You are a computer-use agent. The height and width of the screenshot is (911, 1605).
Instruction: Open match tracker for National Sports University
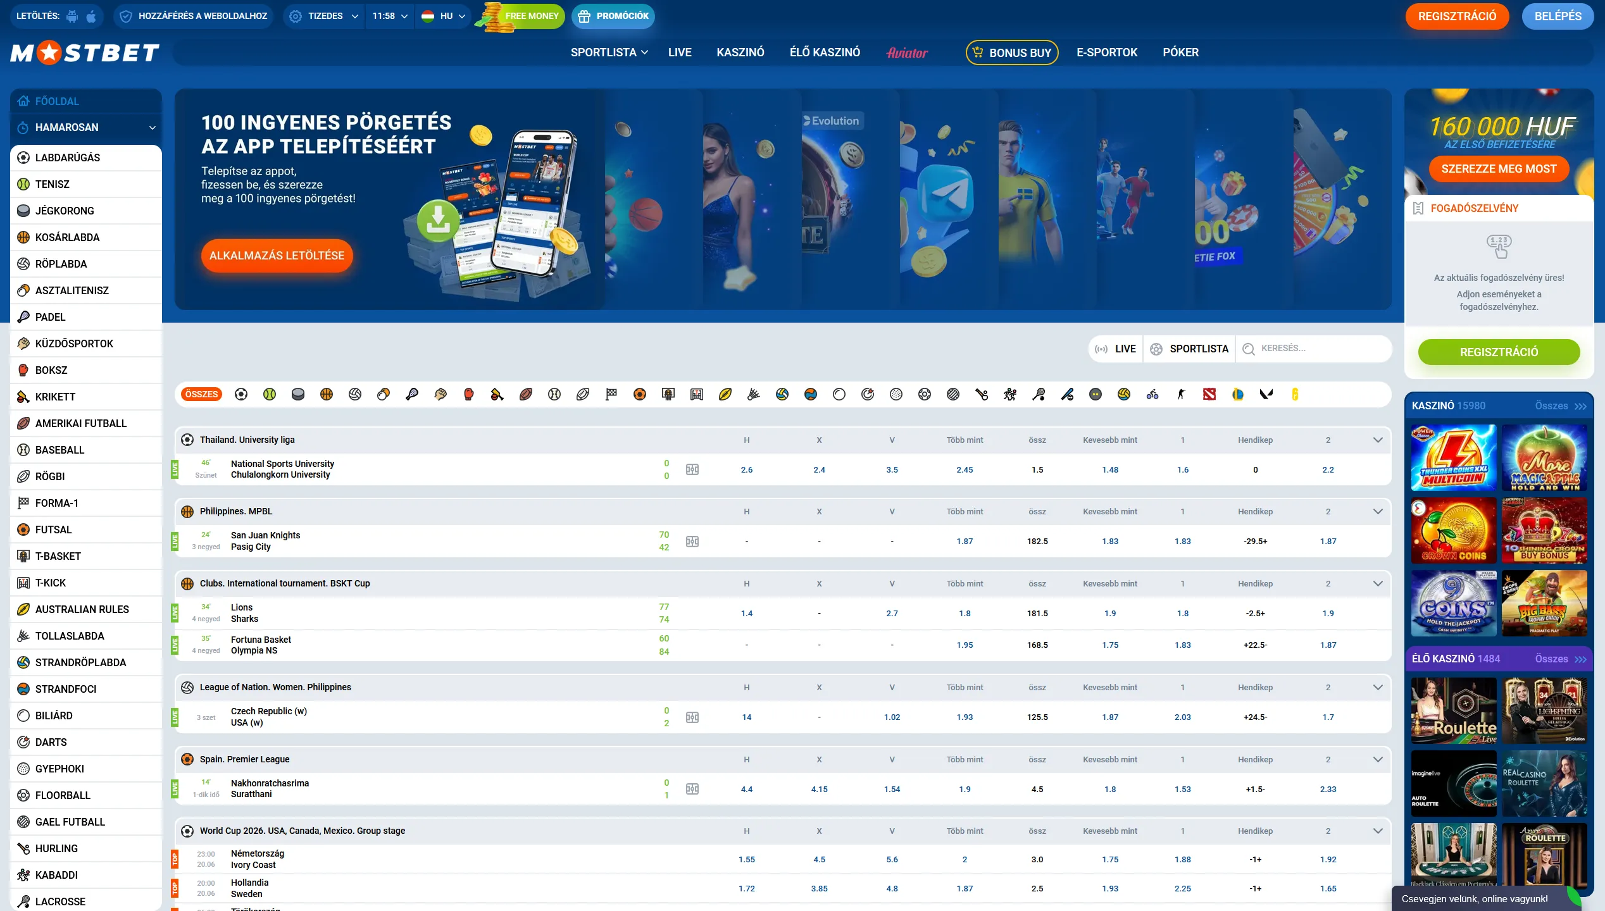click(x=692, y=469)
